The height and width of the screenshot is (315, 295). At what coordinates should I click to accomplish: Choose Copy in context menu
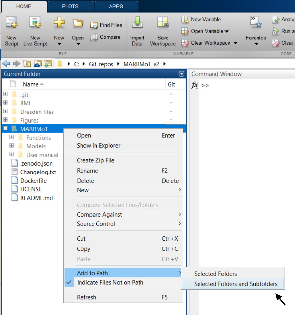coord(123,249)
